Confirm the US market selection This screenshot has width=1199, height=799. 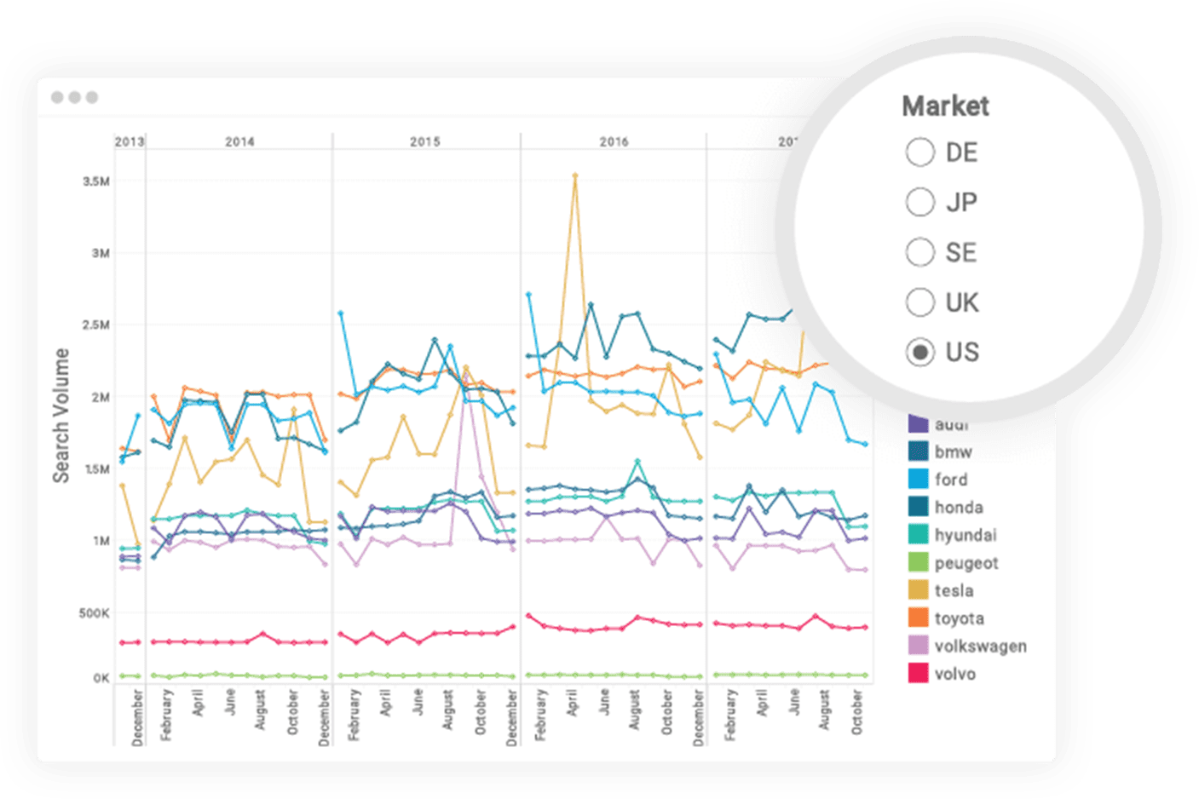coord(919,352)
